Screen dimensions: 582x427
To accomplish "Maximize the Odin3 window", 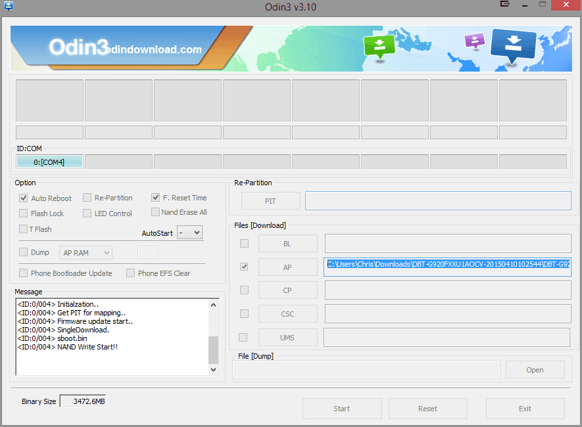I will (543, 5).
